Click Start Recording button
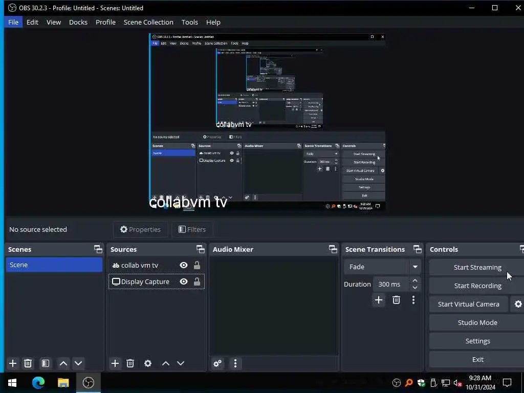The height and width of the screenshot is (393, 524). [x=477, y=286]
